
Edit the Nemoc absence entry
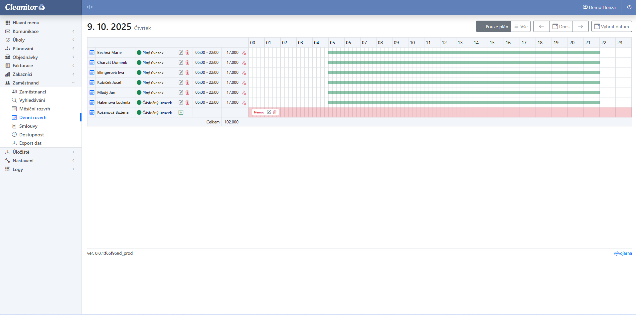tap(269, 112)
